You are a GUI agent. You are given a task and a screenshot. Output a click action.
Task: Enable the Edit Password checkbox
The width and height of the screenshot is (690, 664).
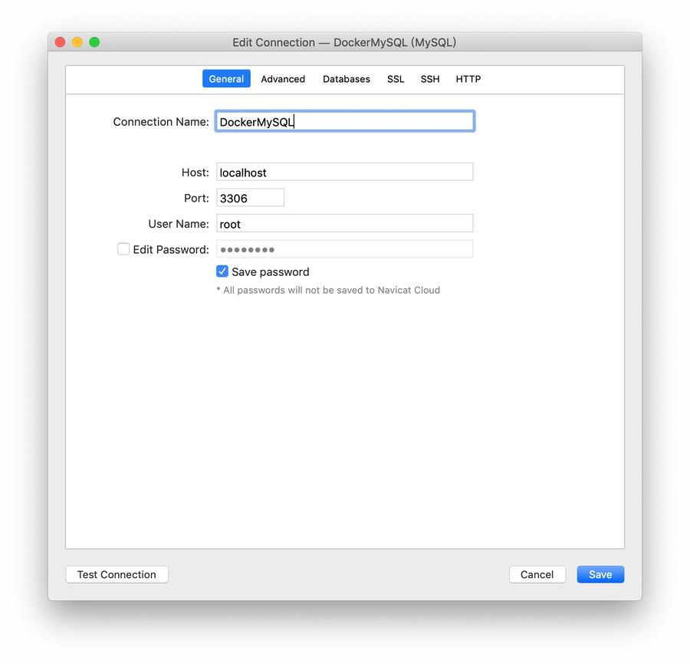point(123,249)
